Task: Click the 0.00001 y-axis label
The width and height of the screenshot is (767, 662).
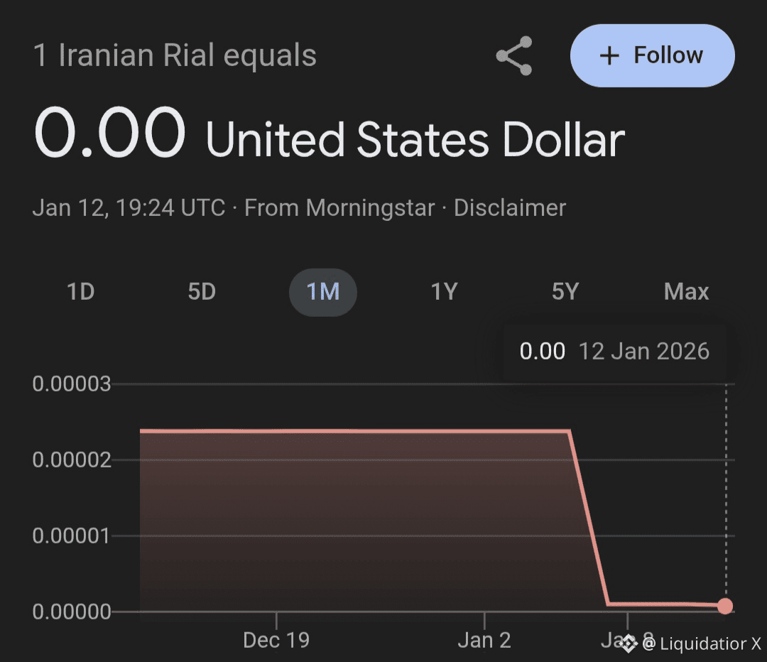Action: click(72, 536)
